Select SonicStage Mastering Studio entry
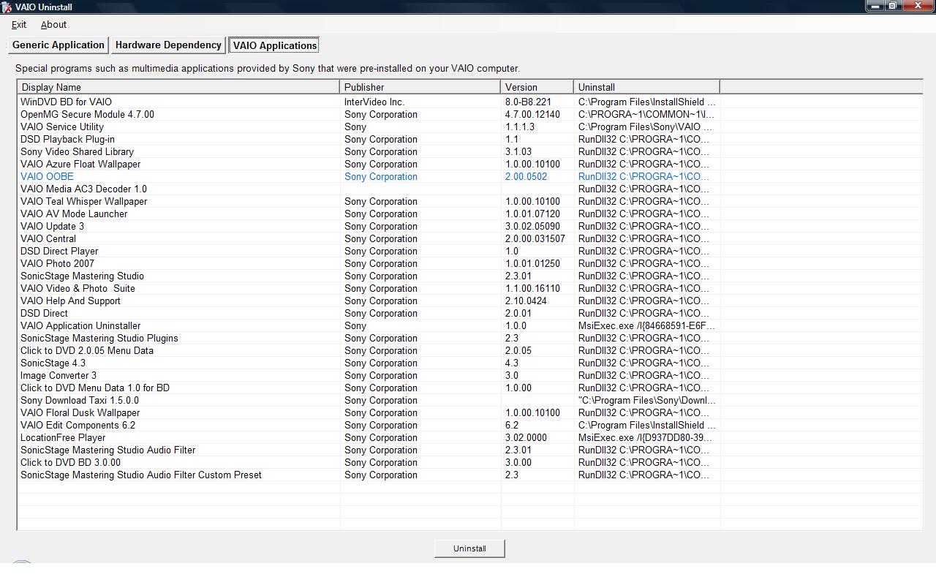The image size is (936, 585). pos(82,276)
